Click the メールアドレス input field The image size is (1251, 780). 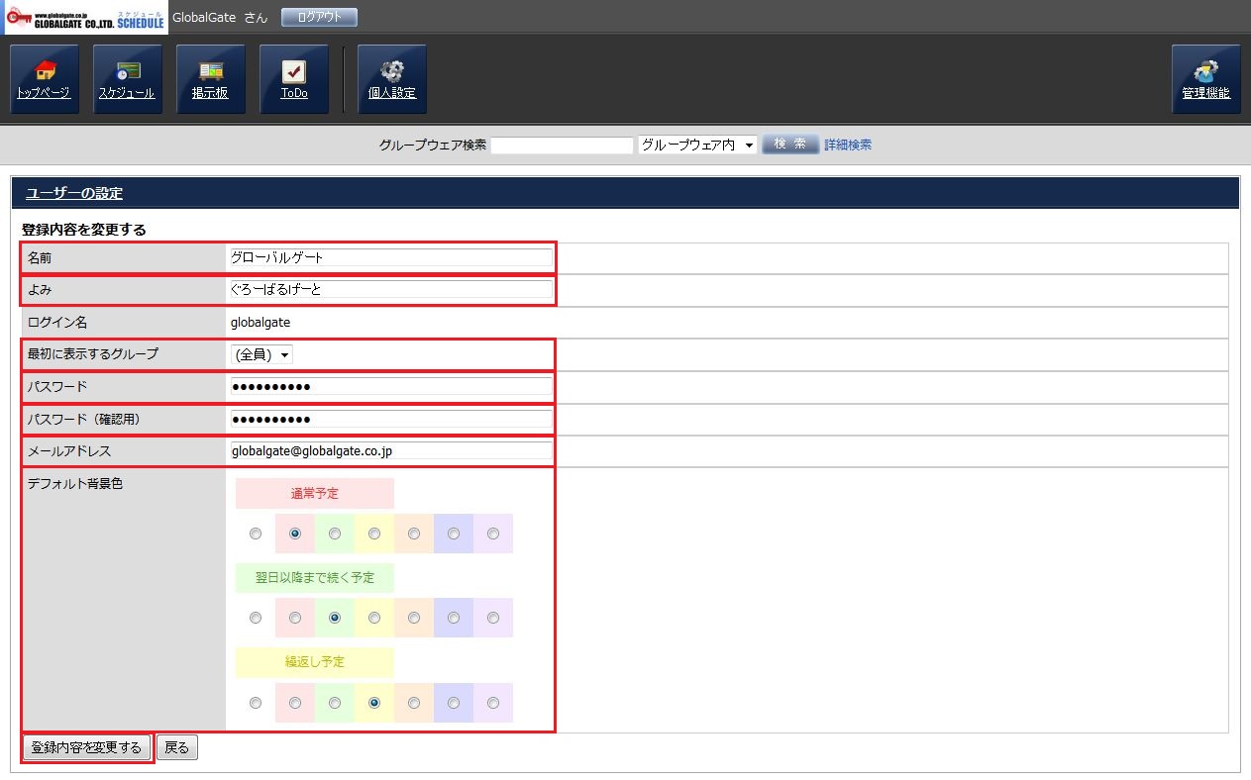coord(390,451)
